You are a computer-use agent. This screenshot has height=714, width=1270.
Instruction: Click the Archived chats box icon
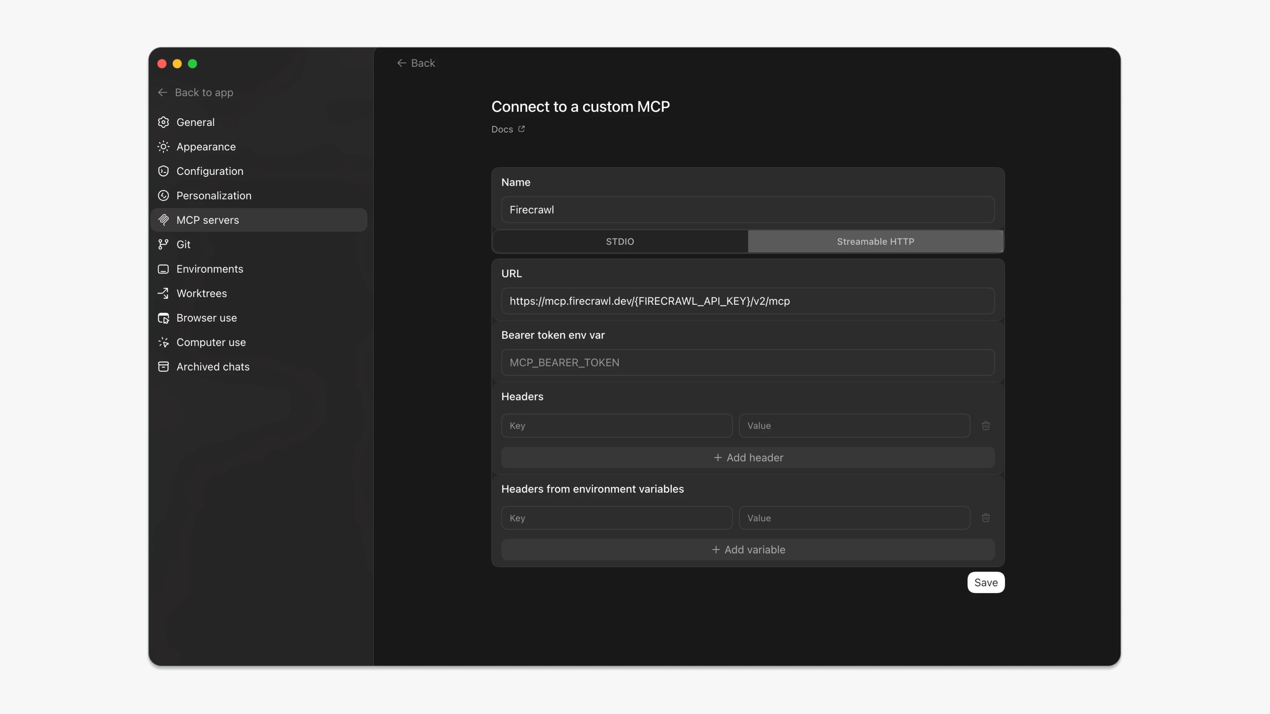point(163,367)
